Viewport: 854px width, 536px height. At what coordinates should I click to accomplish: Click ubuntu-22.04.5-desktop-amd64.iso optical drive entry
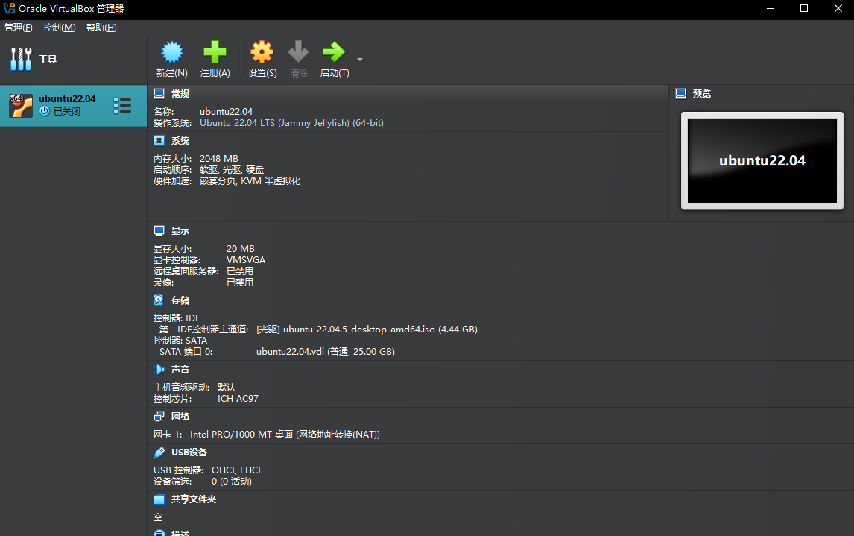367,329
